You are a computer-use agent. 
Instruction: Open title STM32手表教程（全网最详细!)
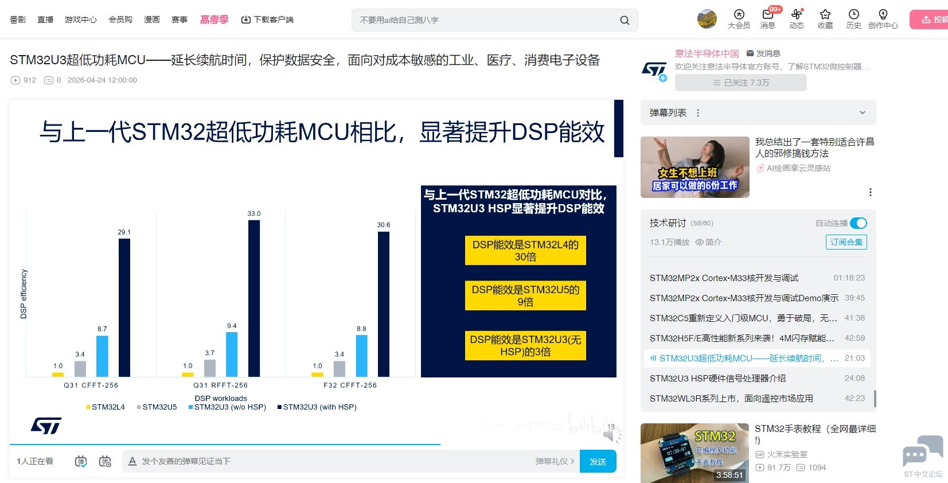[x=815, y=434]
